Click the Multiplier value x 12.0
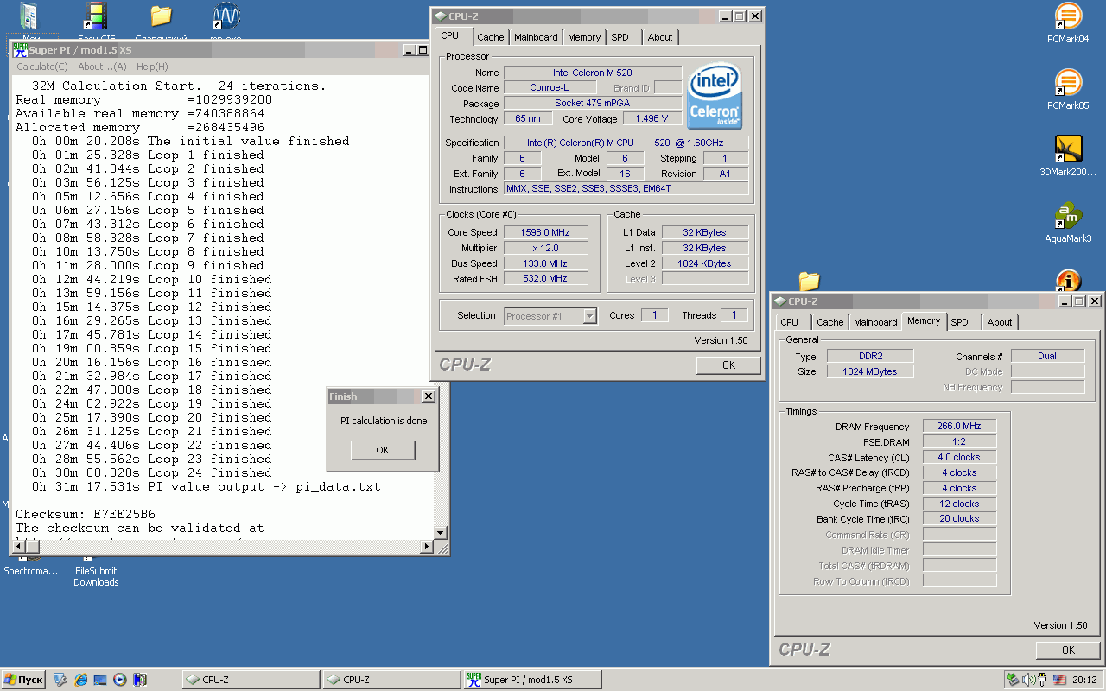Screen dimensions: 1106x691 (x=544, y=248)
